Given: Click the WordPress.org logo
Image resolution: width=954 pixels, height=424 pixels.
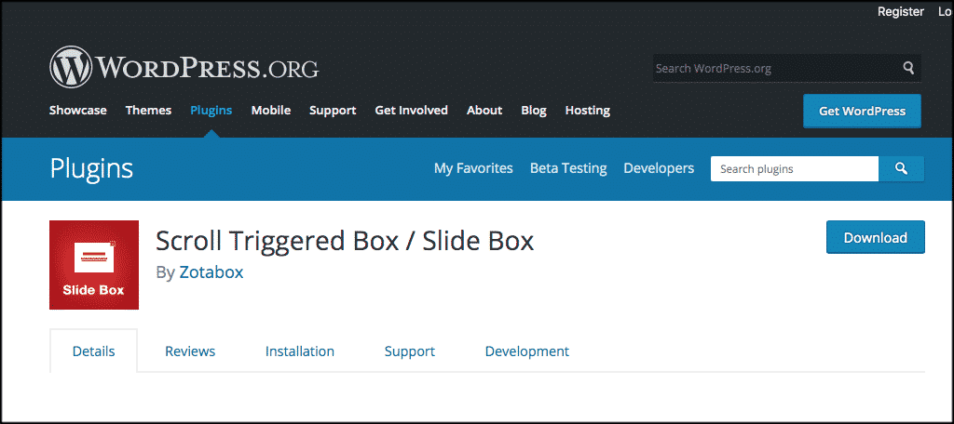Looking at the screenshot, I should click(x=184, y=67).
